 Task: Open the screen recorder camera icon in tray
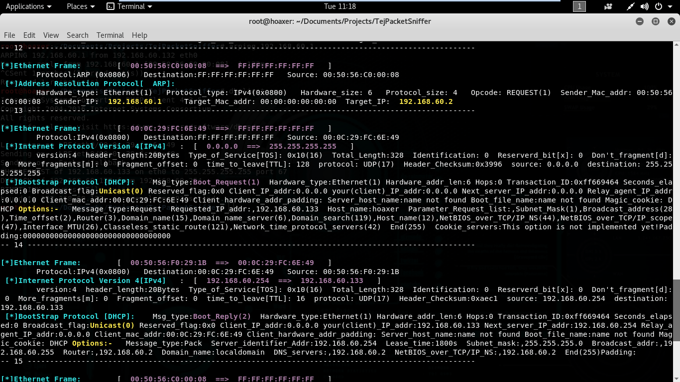(x=608, y=6)
